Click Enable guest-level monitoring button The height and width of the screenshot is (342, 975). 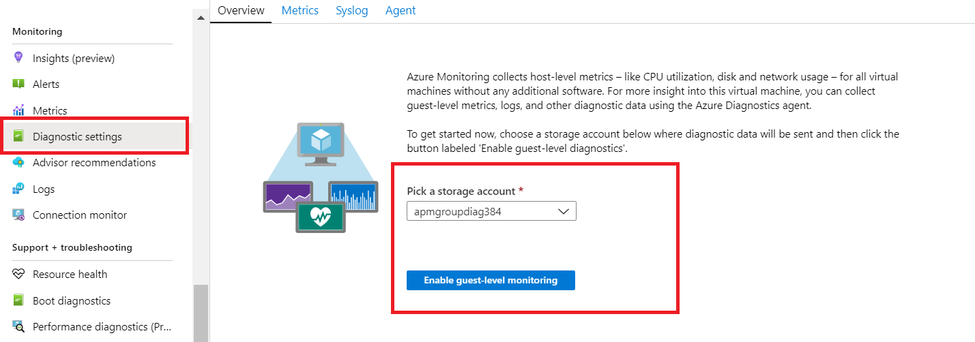click(x=491, y=280)
